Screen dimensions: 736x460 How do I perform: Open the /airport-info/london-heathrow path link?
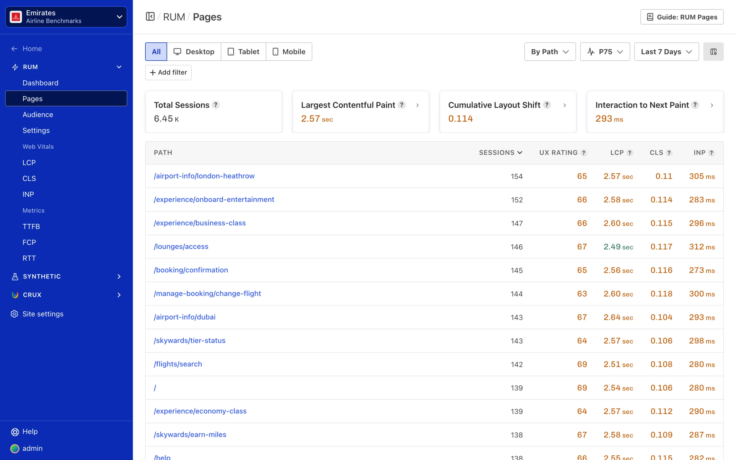tap(204, 176)
